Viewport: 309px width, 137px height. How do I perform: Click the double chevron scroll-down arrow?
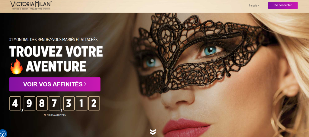coord(153,132)
